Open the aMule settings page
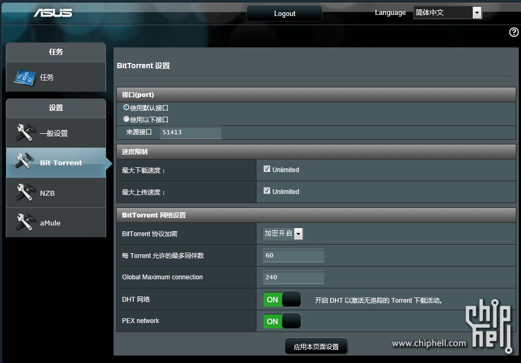Viewport: 521px width, 363px height. tap(56, 222)
